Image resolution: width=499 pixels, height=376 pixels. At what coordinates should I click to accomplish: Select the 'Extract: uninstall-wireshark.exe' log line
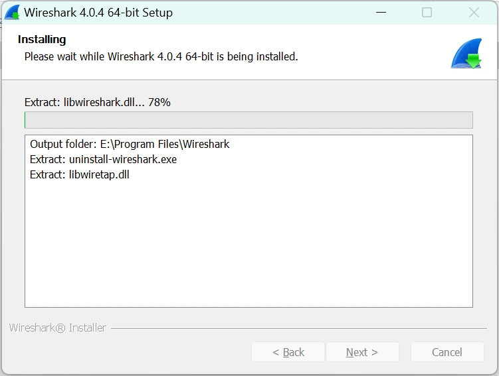(x=103, y=159)
